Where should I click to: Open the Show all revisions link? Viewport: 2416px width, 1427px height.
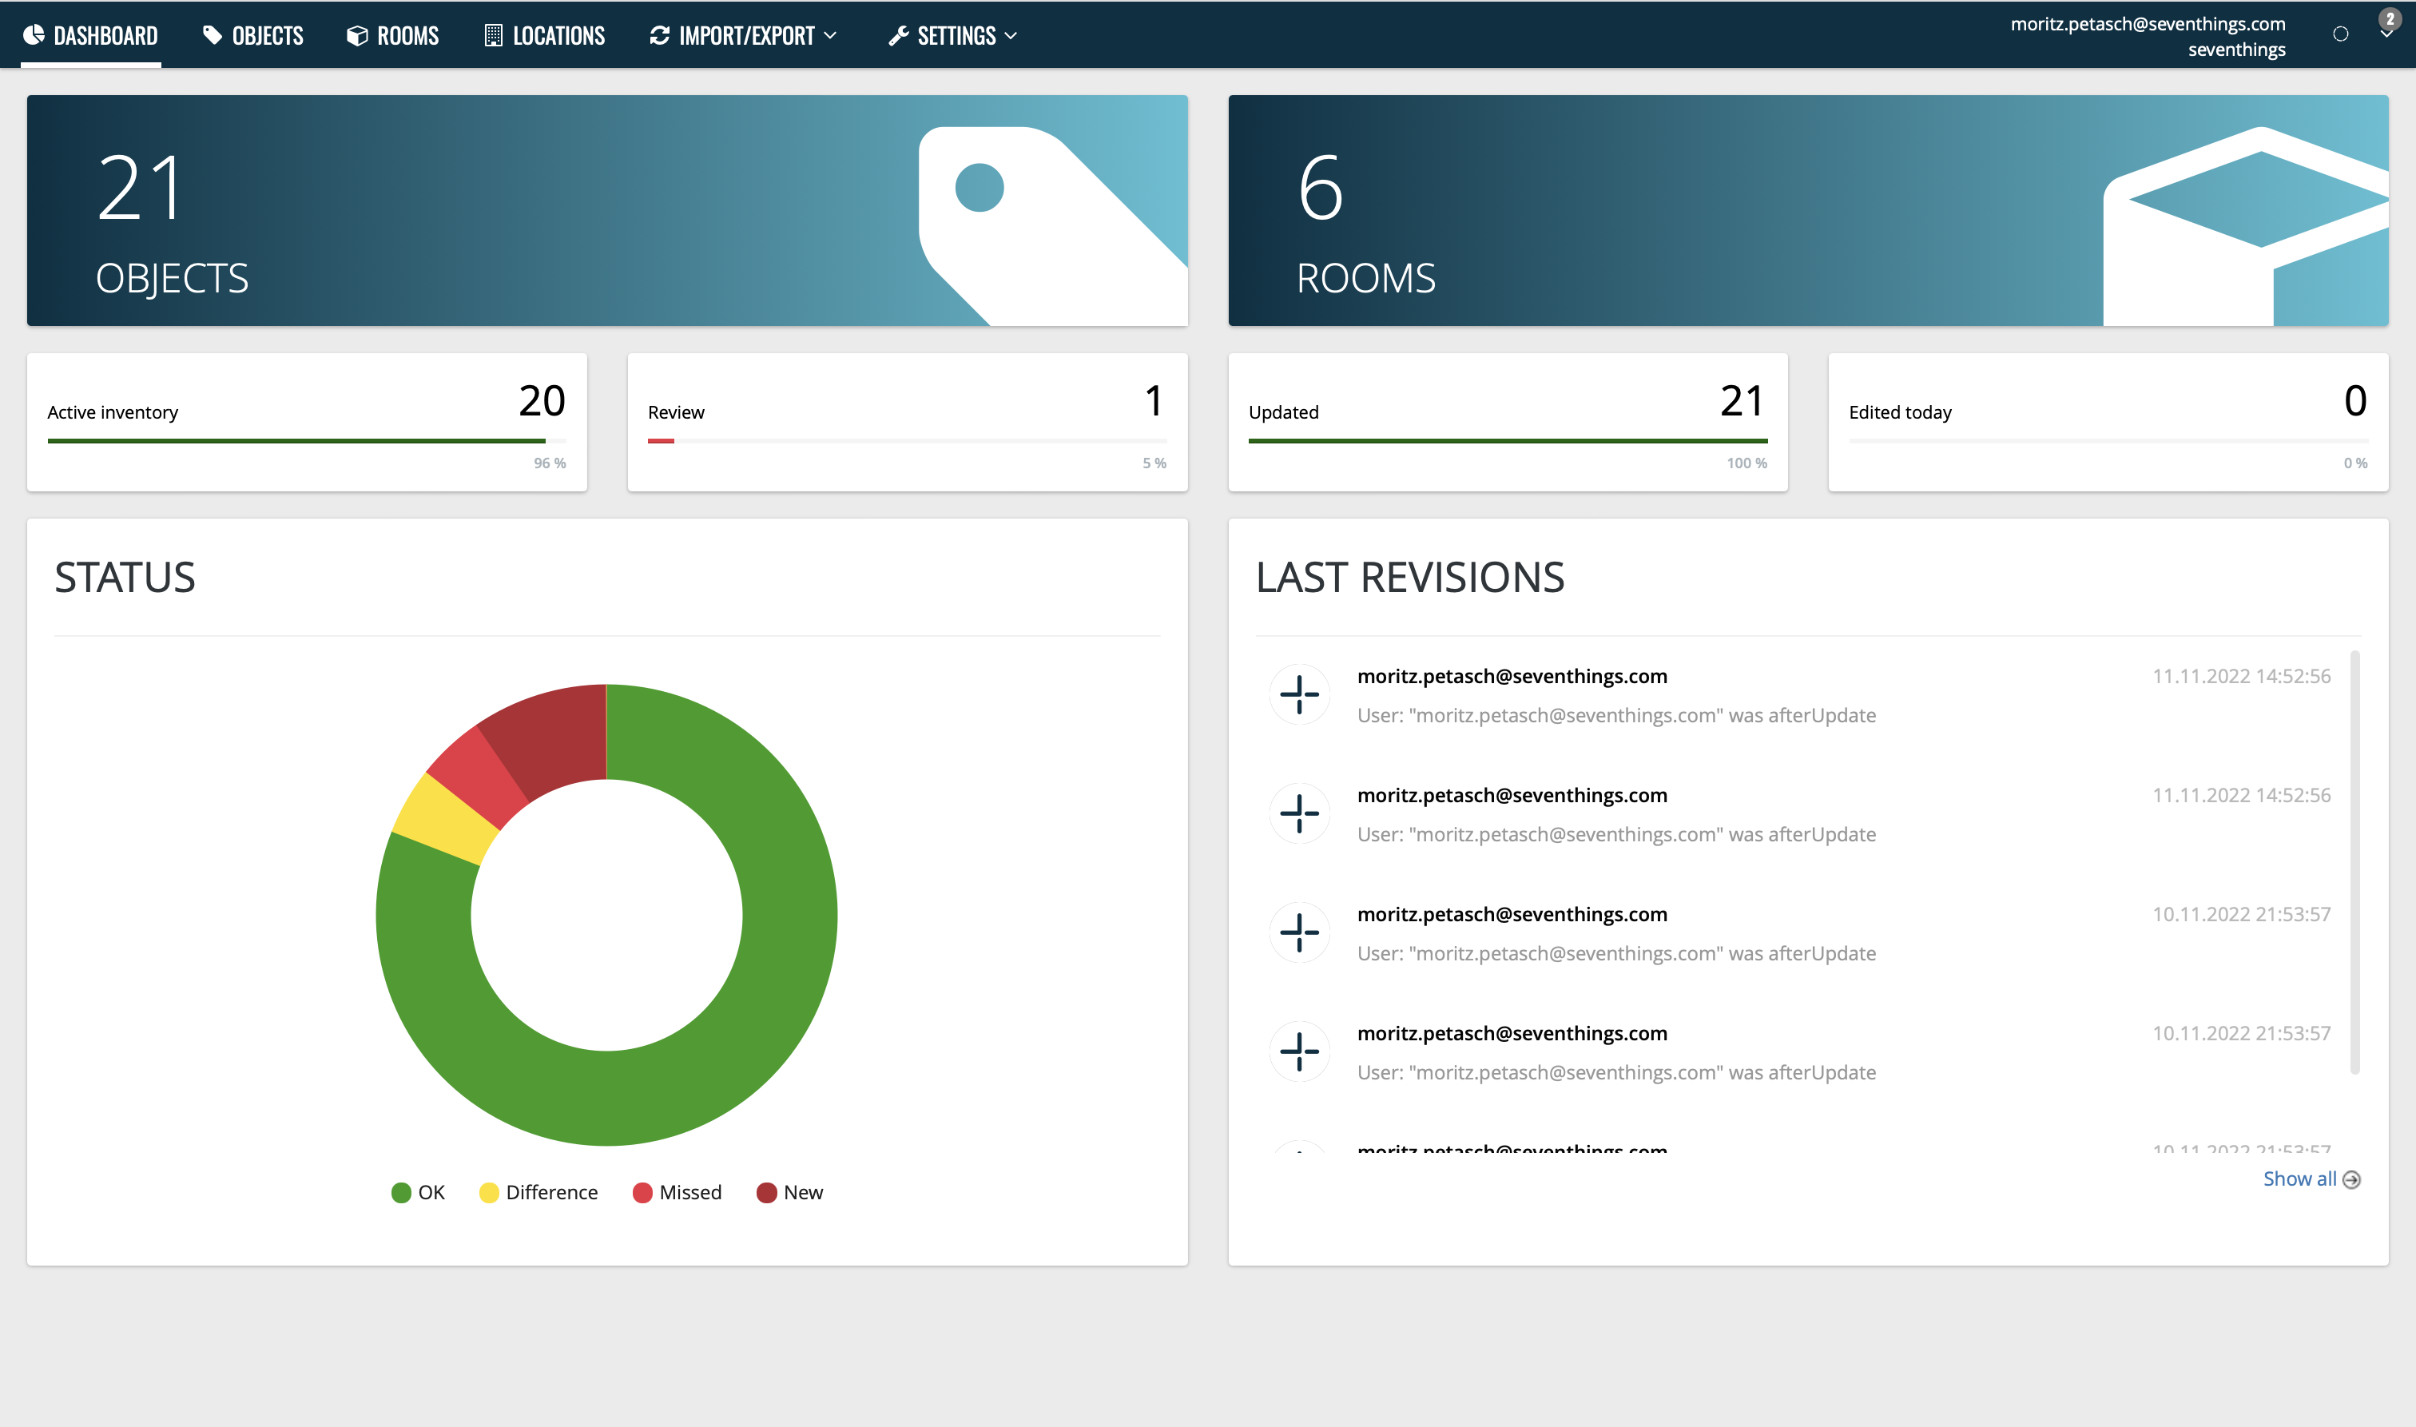2311,1179
